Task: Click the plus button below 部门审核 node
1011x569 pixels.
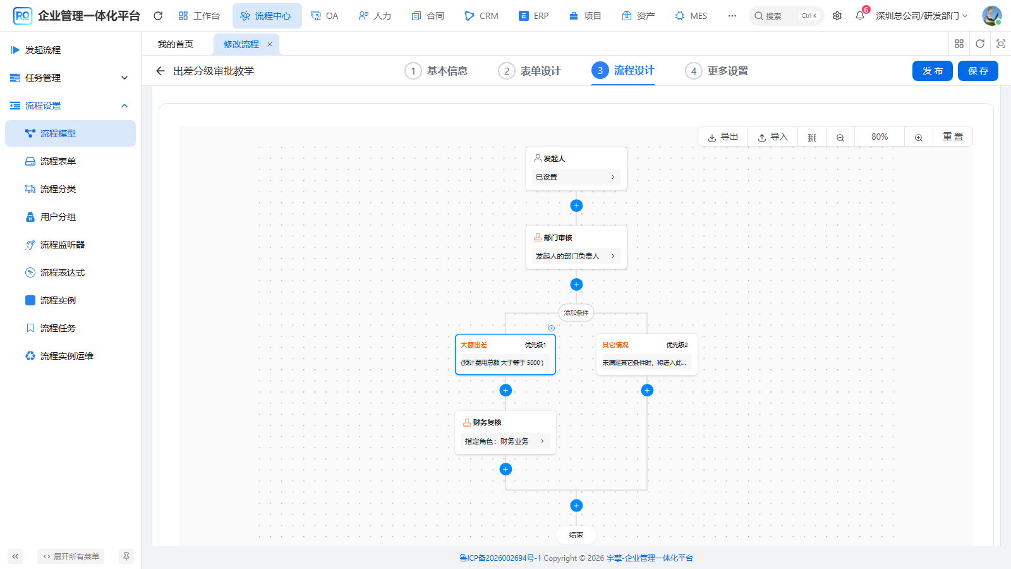Action: click(576, 284)
